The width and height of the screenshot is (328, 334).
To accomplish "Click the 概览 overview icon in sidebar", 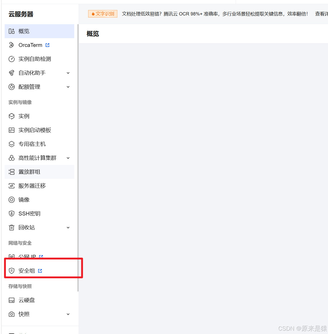I will tap(12, 31).
